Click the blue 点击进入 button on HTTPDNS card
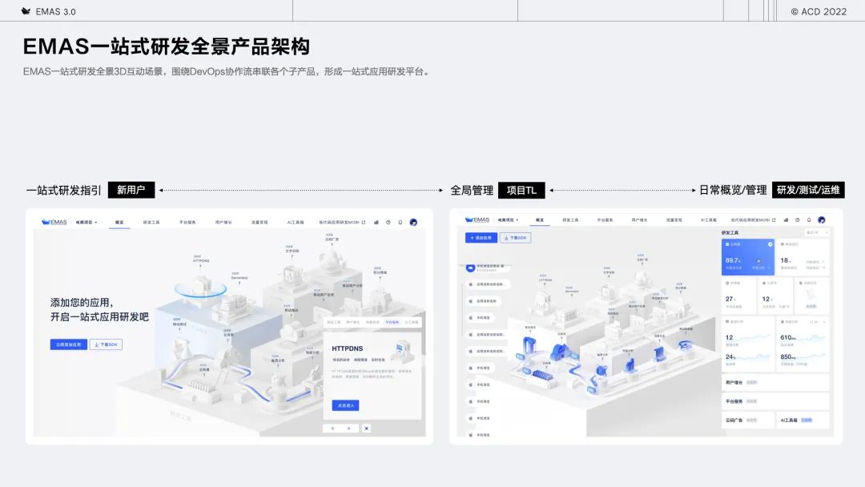The image size is (865, 487). click(x=345, y=405)
